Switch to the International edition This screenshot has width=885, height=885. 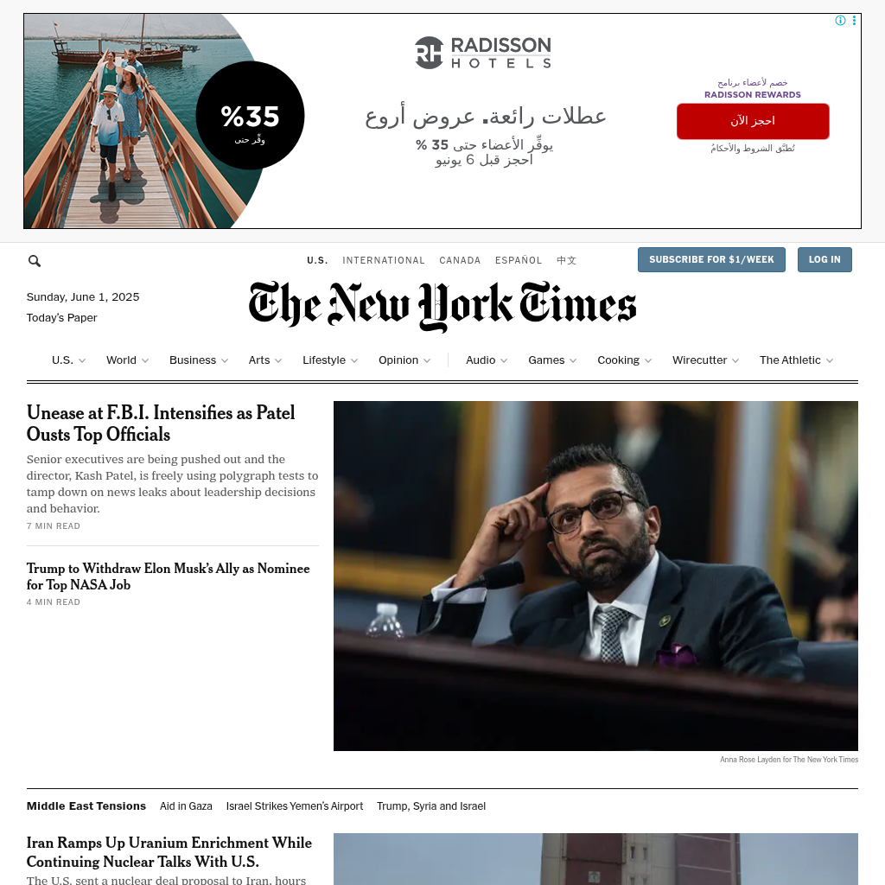383,260
